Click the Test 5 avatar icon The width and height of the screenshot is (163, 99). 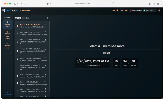pos(18,76)
